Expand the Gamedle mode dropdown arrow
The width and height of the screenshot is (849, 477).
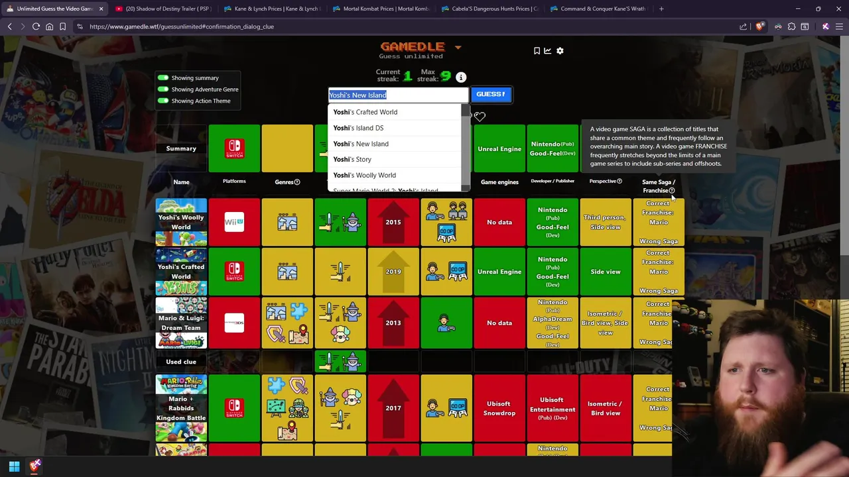[458, 48]
